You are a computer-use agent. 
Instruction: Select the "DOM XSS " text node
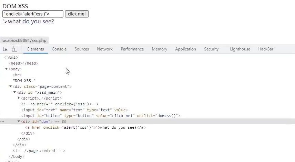coord(24,81)
